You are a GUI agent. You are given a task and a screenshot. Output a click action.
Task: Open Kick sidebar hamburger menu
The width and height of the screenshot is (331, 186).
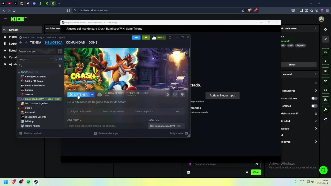point(5,19)
